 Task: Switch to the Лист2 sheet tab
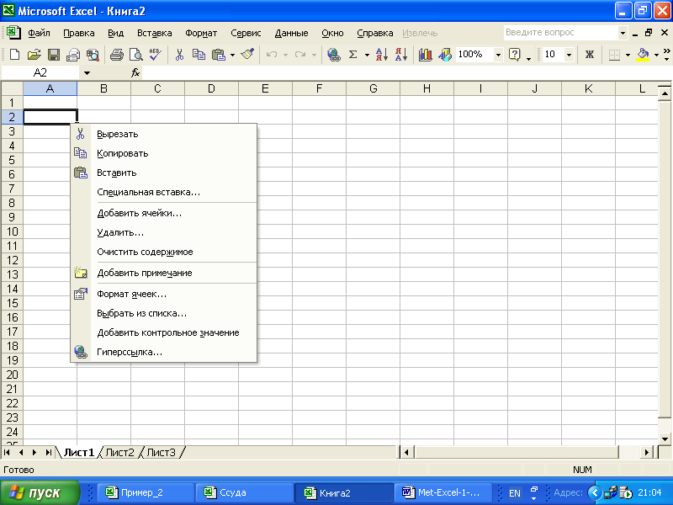pyautogui.click(x=119, y=452)
